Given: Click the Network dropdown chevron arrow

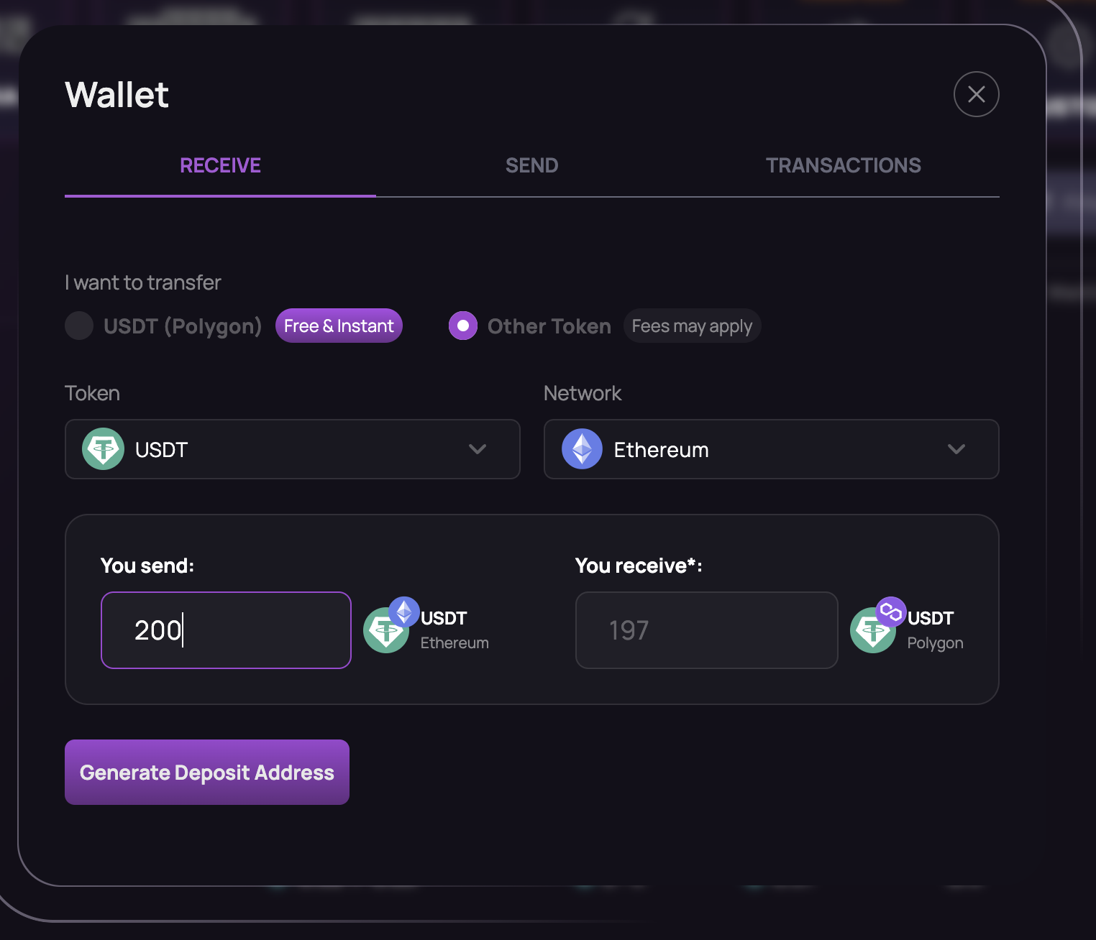Looking at the screenshot, I should coord(956,449).
